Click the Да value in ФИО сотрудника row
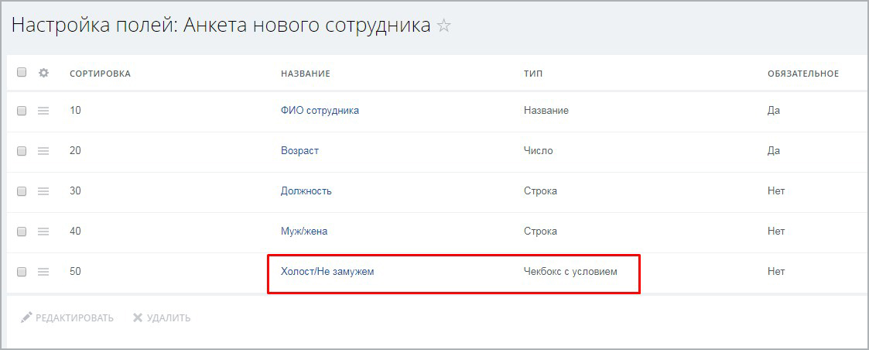 click(x=774, y=111)
